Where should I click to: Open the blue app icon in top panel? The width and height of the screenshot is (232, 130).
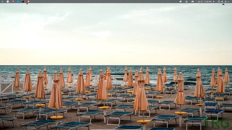[18, 1]
